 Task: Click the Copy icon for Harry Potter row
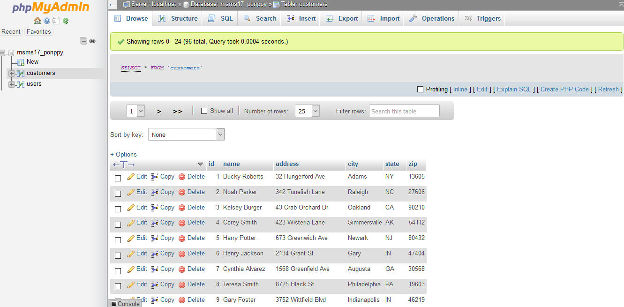[155, 238]
